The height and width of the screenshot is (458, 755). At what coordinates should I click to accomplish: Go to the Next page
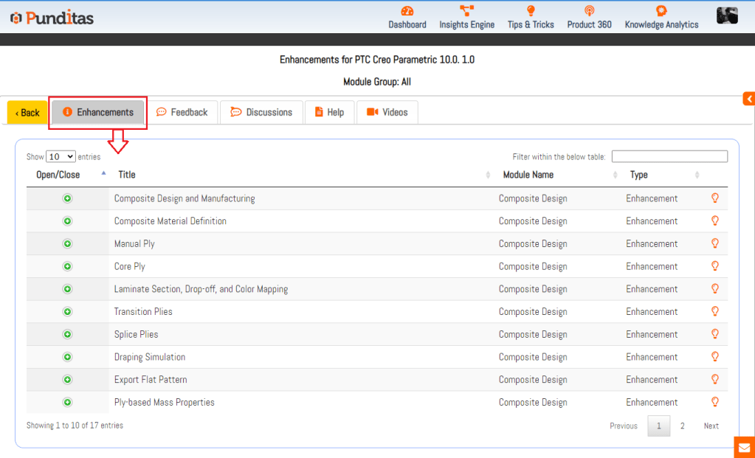pos(711,426)
